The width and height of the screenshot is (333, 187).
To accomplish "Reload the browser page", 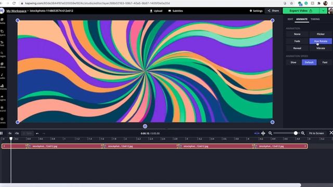I will coord(14,3).
